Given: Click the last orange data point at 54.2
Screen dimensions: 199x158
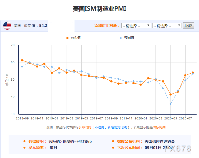Looking at the screenshot, I should pos(193,73).
